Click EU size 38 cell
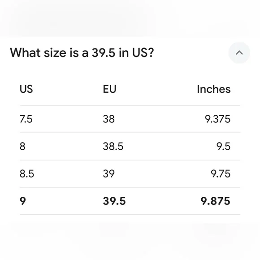260x260 pixels. 108,119
